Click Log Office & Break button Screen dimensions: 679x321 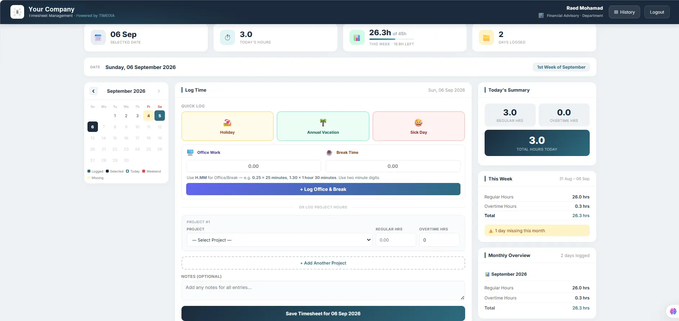323,189
